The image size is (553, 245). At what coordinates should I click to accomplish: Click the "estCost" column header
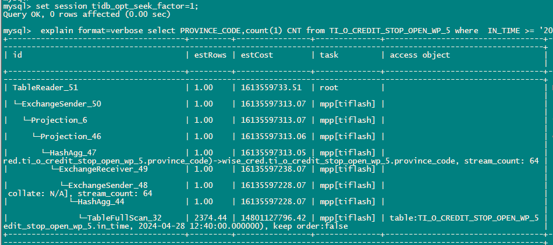coord(256,55)
